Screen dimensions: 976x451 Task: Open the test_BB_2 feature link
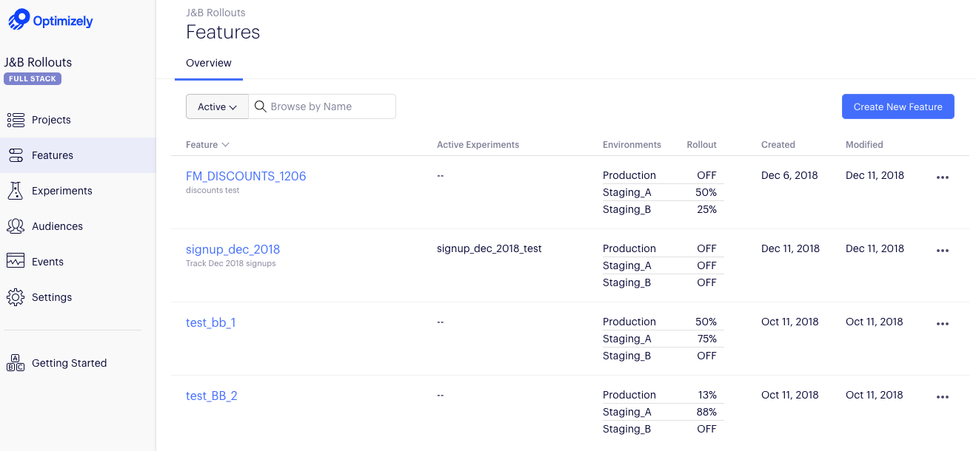(212, 396)
